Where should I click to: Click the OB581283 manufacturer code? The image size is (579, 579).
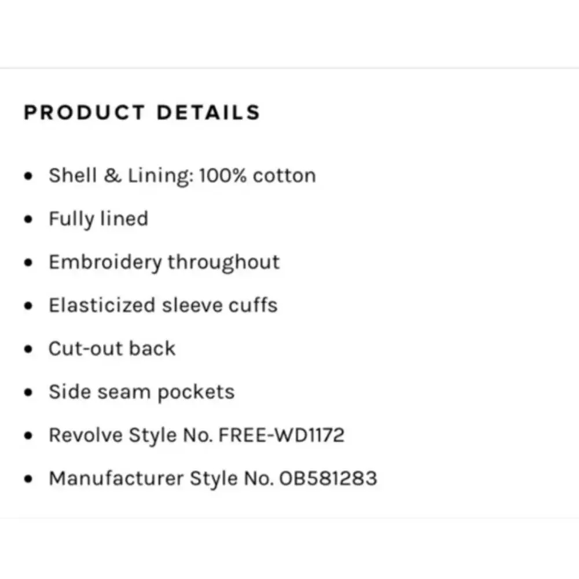(x=328, y=479)
